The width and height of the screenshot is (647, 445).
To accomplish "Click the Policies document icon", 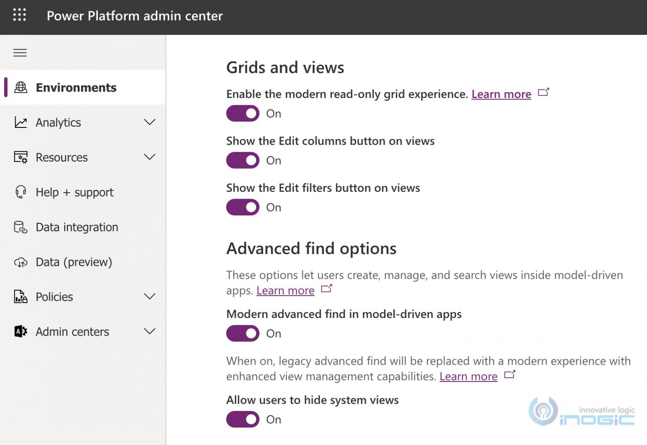I will point(20,297).
